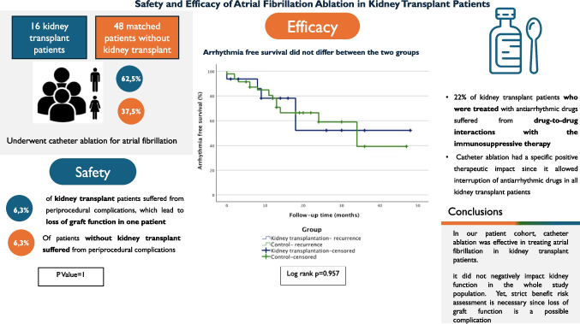Click the female figure icon
The image size is (580, 324).
(95, 108)
